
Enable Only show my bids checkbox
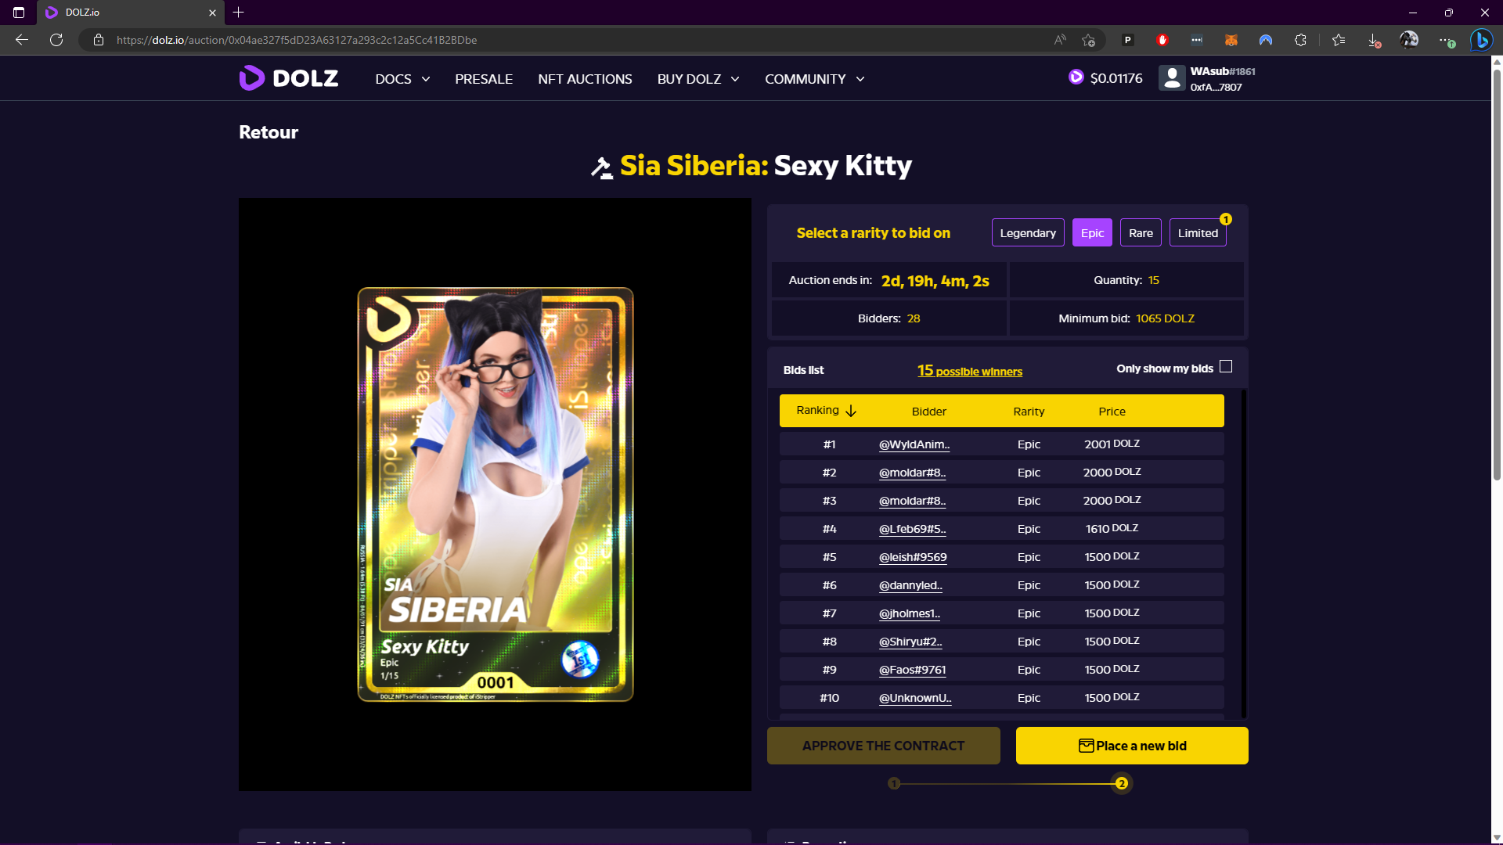(1226, 367)
